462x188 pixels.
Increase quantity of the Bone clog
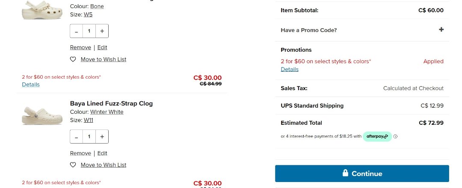[x=102, y=31]
